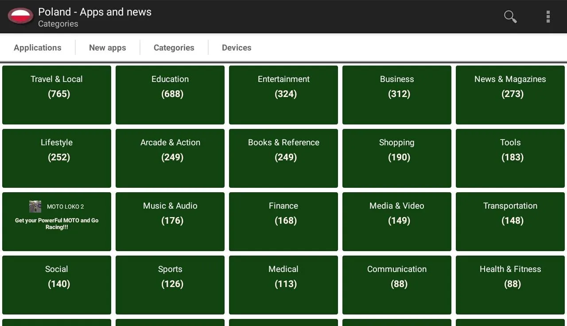Open Music & Audio category
The height and width of the screenshot is (326, 567).
click(x=170, y=221)
